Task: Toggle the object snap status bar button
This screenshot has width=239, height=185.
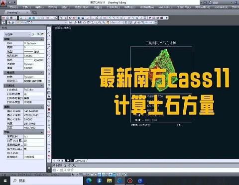Action: click(x=92, y=175)
